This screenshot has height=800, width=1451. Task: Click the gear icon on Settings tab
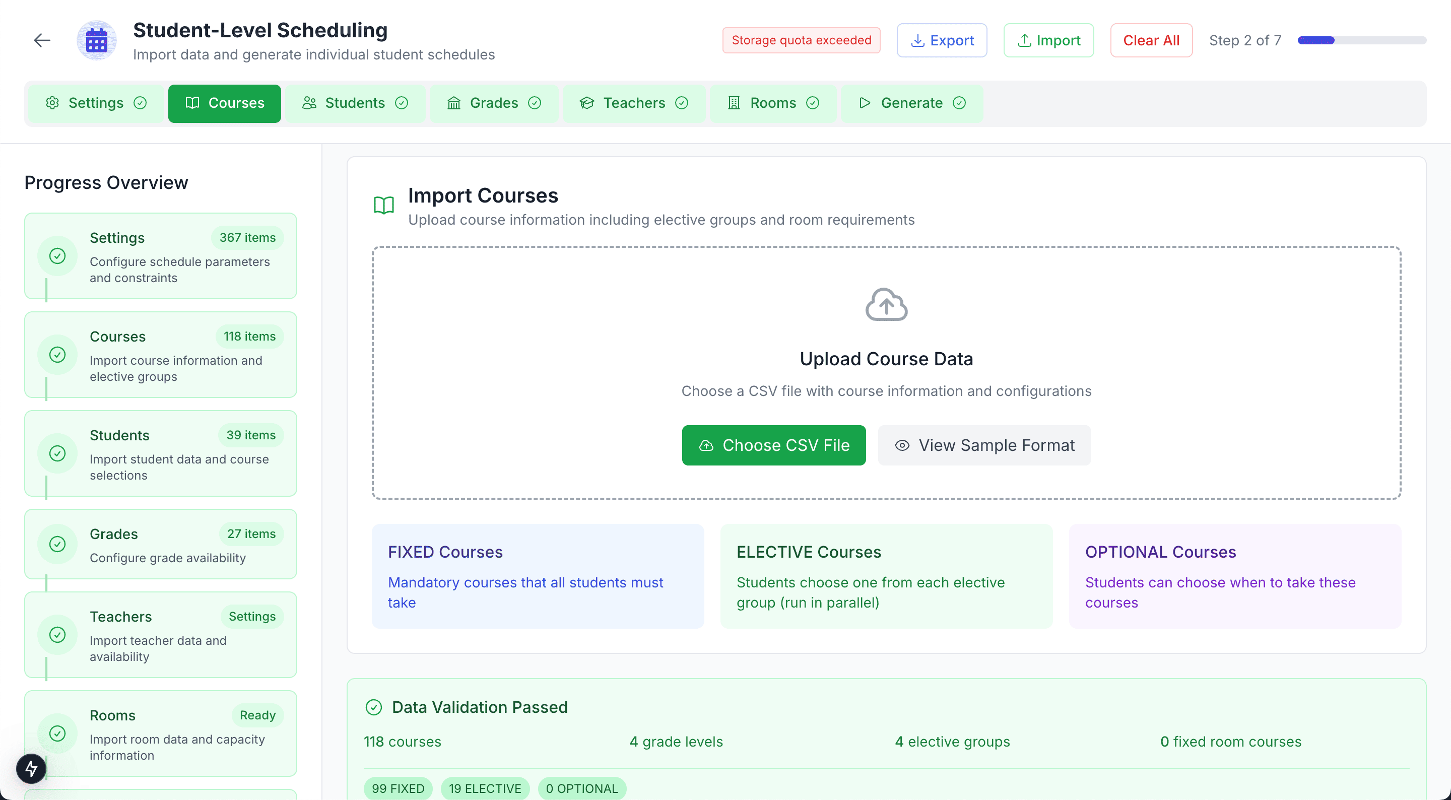click(52, 103)
